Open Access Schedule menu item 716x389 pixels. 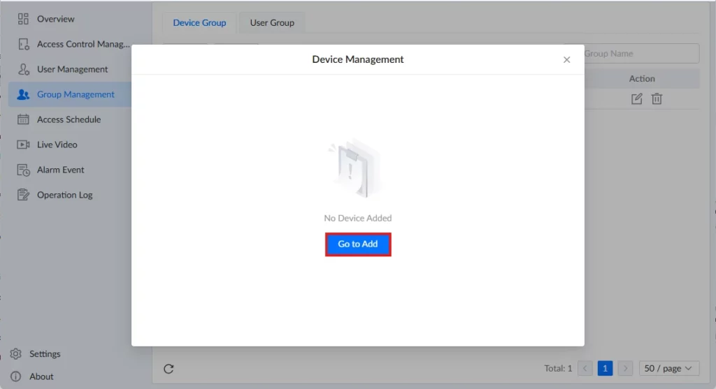pos(70,119)
